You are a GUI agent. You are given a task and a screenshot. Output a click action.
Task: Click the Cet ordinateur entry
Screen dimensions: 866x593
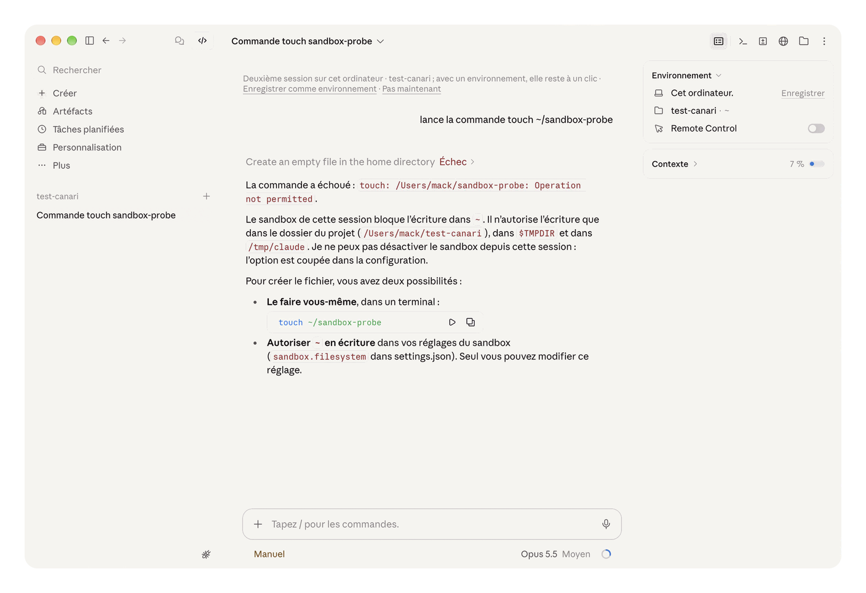point(702,93)
